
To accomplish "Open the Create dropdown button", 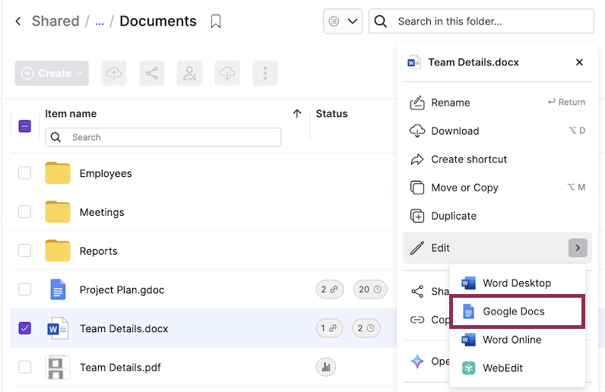I will pyautogui.click(x=52, y=73).
